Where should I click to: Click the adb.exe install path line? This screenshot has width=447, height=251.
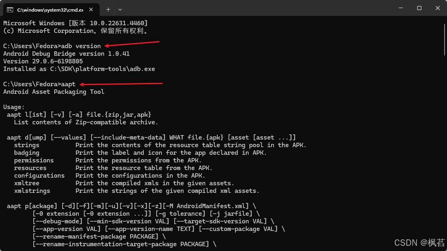pyautogui.click(x=79, y=69)
